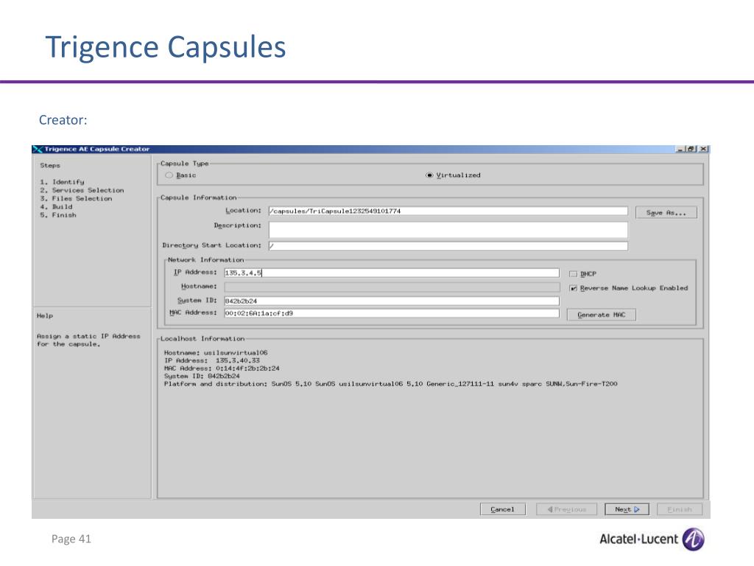Restore the Capsule Creator window size
This screenshot has width=754, height=566.
pos(691,149)
